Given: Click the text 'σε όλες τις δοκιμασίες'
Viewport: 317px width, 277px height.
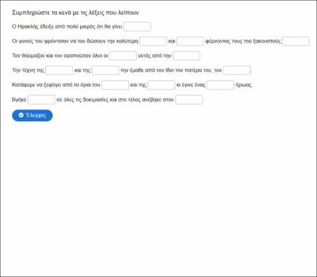Looking at the screenshot, I should tap(82, 100).
